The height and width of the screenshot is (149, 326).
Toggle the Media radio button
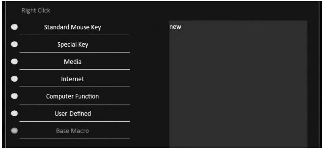tap(14, 62)
